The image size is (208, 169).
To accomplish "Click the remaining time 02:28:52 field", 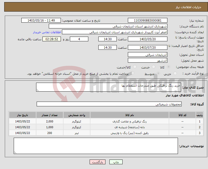I will (x=52, y=39).
